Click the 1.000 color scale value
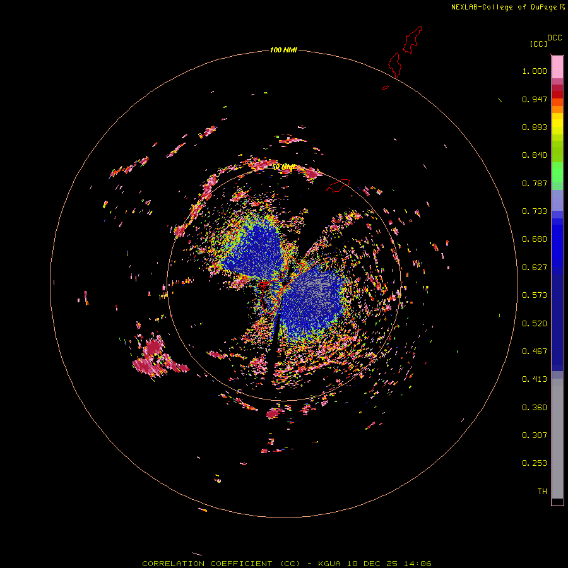 click(535, 71)
